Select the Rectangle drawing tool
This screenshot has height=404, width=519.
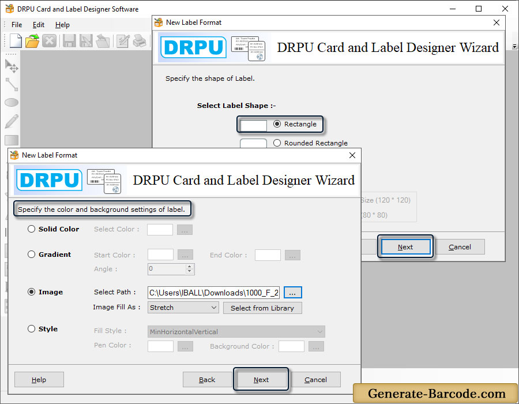[x=12, y=140]
